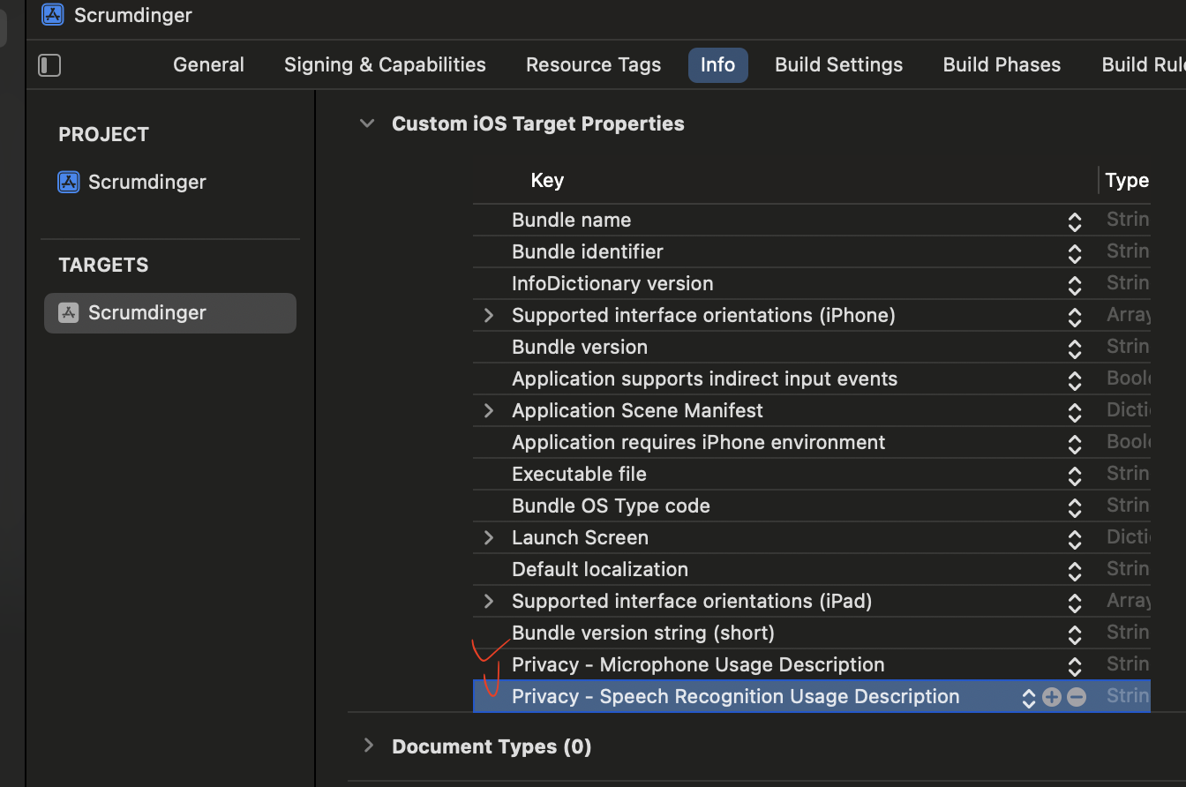Select Privacy - Microphone Usage Description row
Viewport: 1186px width, 787px height.
click(697, 665)
